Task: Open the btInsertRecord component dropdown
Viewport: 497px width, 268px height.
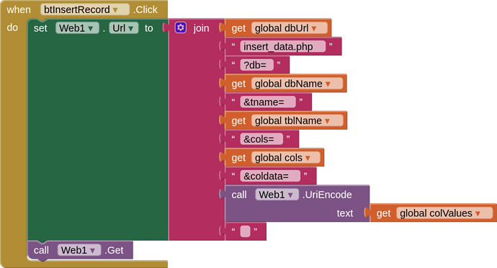Action: pos(84,9)
